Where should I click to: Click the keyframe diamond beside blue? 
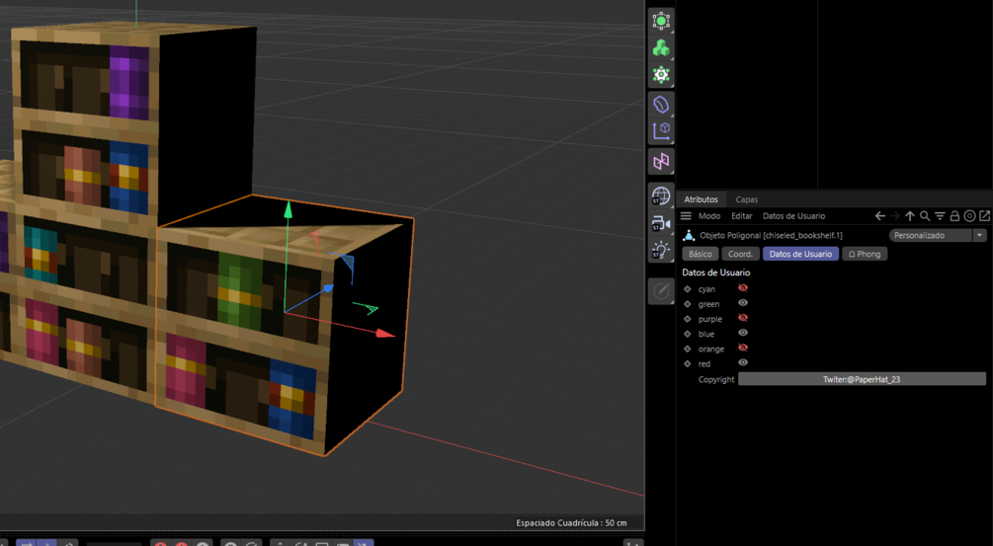tap(687, 334)
